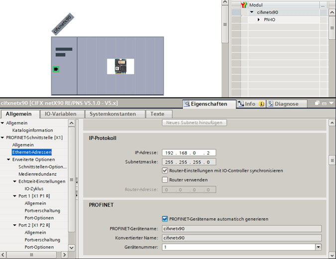Switch to the Systemkonstanten tab
The width and height of the screenshot is (336, 259).
pos(112,114)
